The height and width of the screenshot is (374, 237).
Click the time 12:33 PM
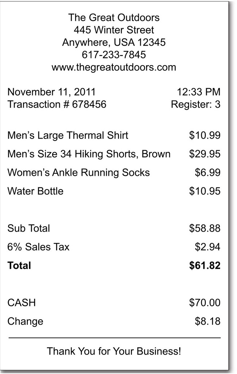(199, 92)
